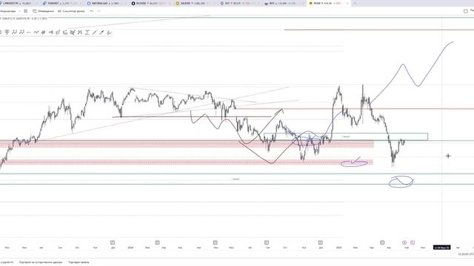Redo the last chart action
Screen dimensions: 474x266
(x=99, y=11)
